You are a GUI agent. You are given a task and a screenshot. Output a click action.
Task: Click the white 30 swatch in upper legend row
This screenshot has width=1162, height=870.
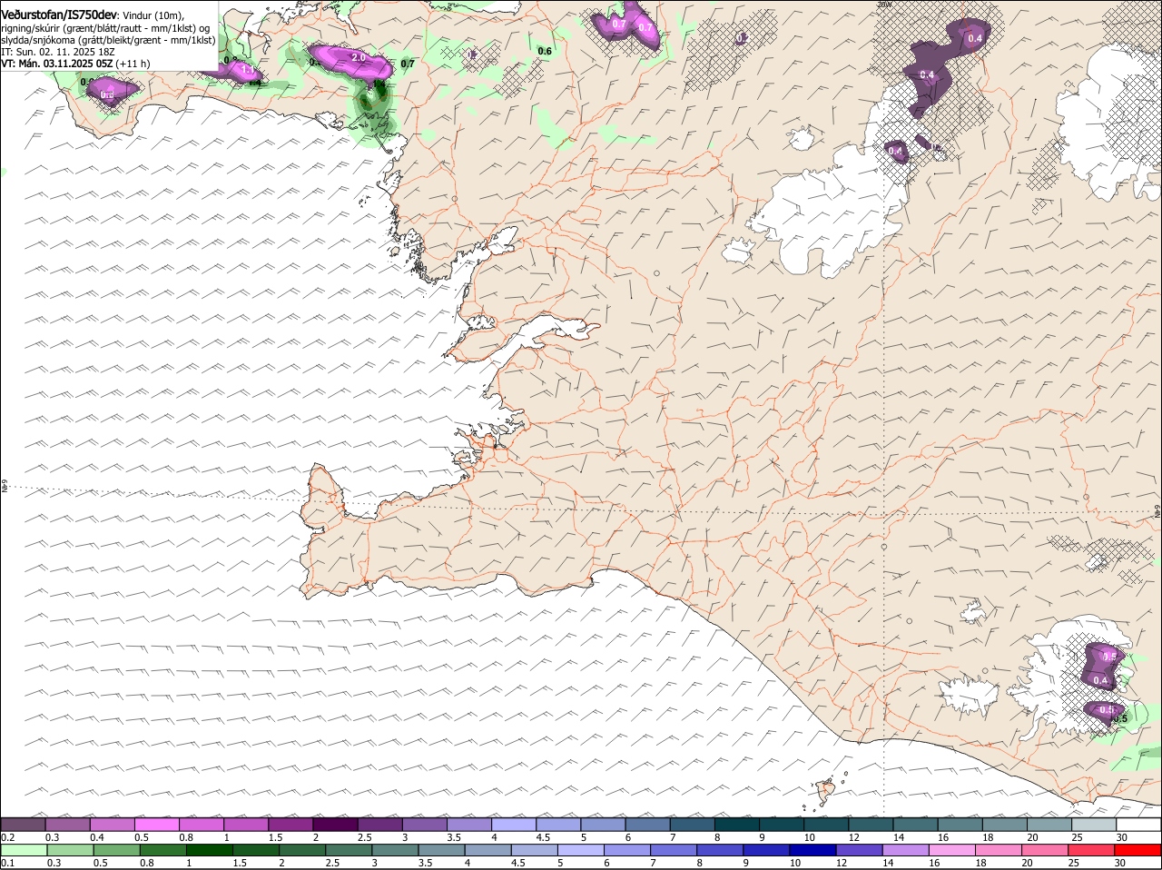1137,825
